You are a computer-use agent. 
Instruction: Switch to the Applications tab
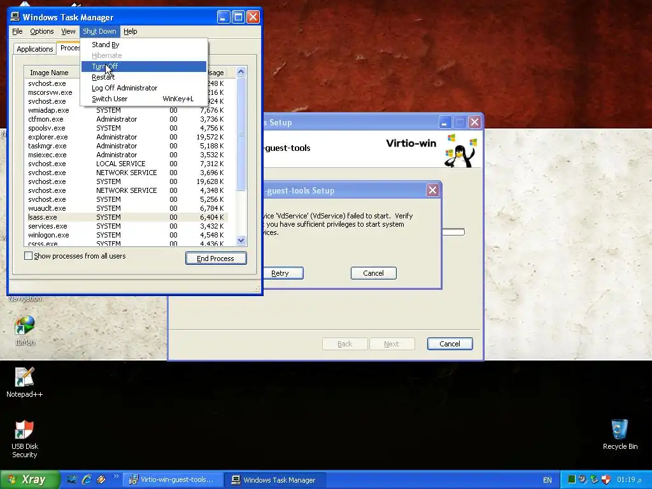pos(34,48)
